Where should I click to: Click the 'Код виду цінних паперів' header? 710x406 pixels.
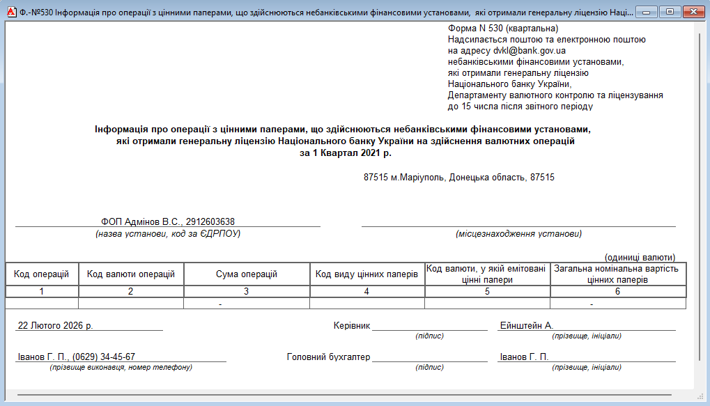[366, 274]
